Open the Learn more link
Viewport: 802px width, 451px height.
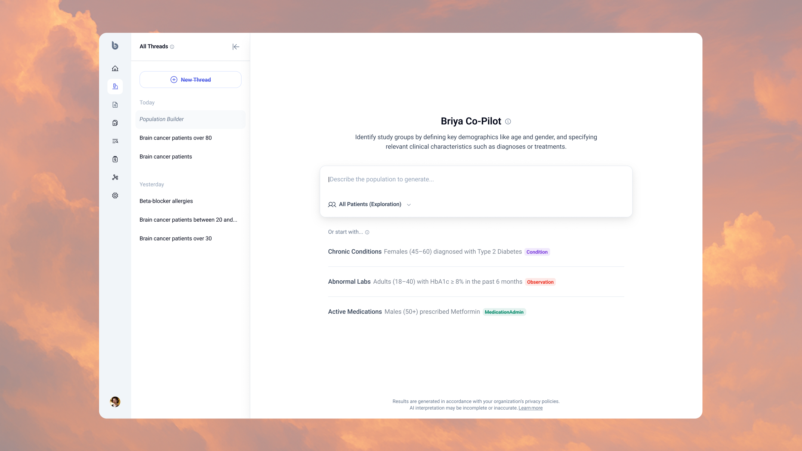pos(530,408)
